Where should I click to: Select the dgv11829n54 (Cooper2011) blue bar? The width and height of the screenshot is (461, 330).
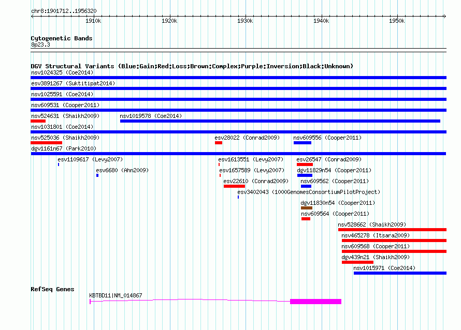305,175
